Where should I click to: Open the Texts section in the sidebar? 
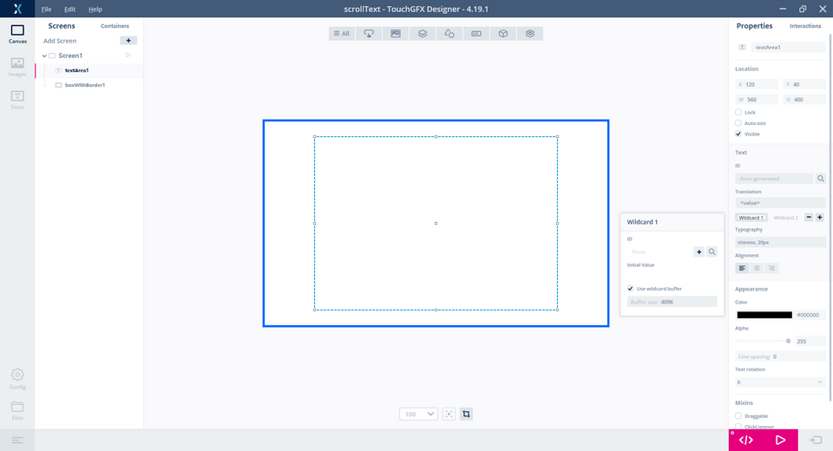[x=17, y=100]
